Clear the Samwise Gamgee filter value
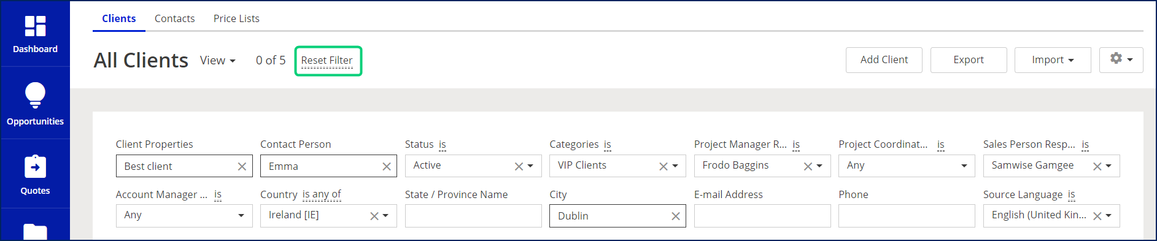 pos(1097,166)
